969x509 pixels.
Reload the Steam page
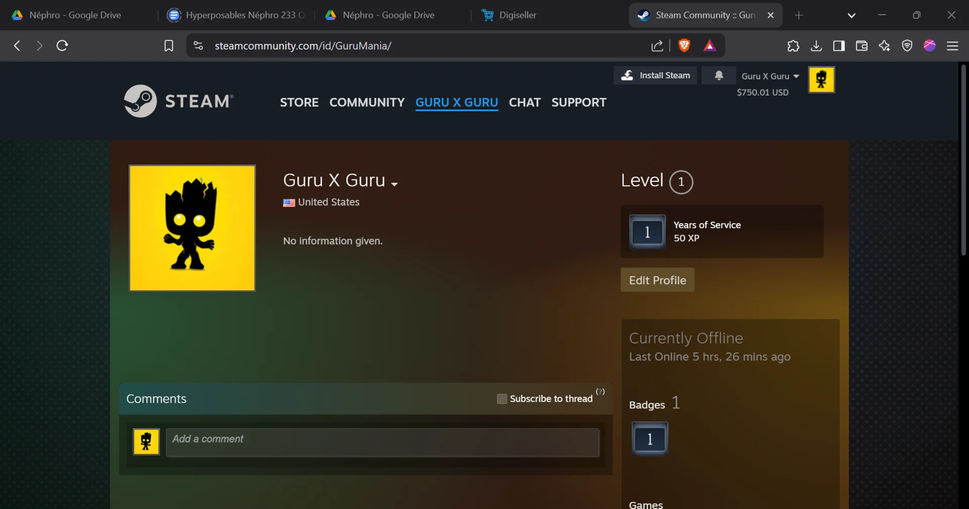click(62, 46)
